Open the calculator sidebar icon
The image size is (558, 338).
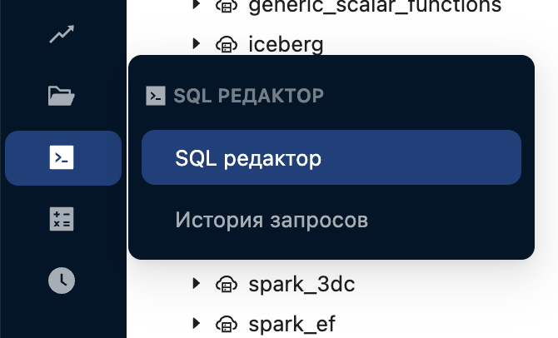tap(62, 219)
